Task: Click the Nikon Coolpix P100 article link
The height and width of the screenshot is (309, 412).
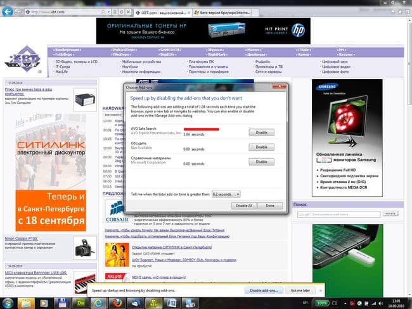Action: coord(22,238)
